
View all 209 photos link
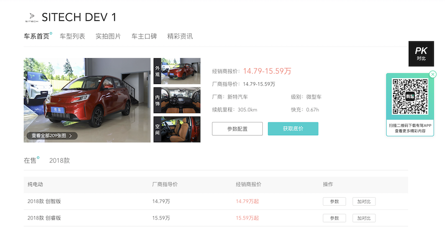pyautogui.click(x=52, y=136)
